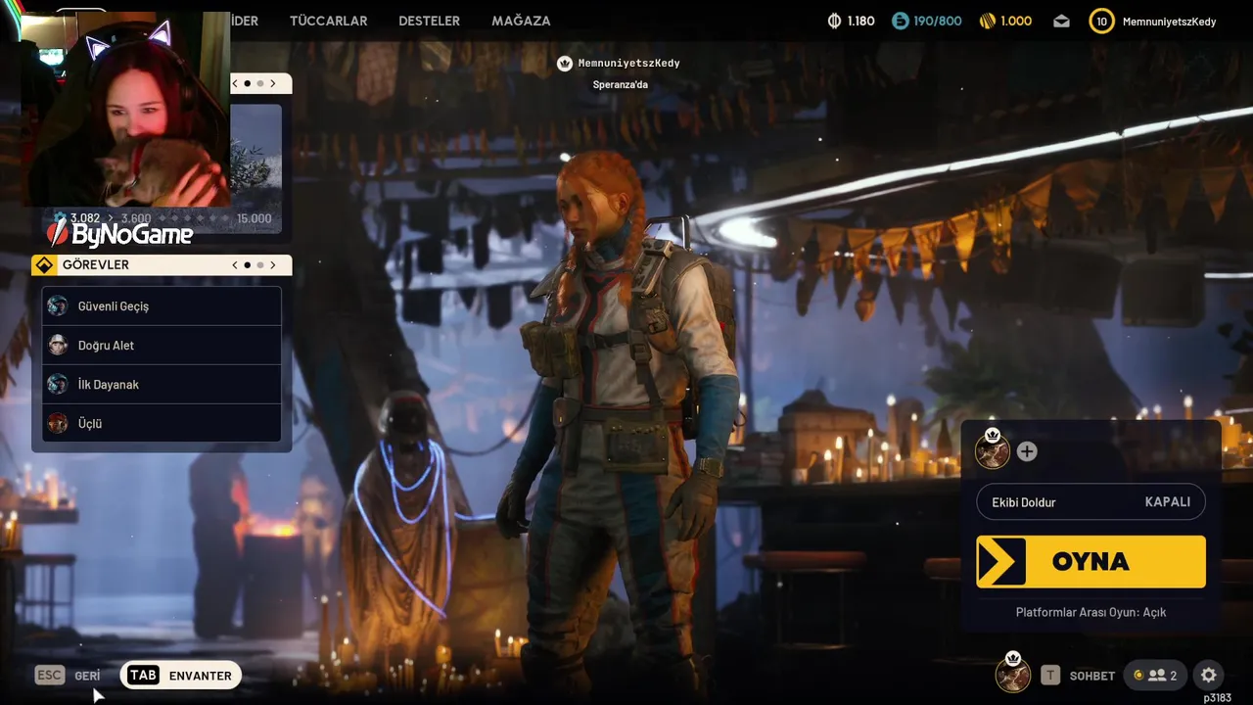
Task: Open the DESTELER tab
Action: point(429,21)
